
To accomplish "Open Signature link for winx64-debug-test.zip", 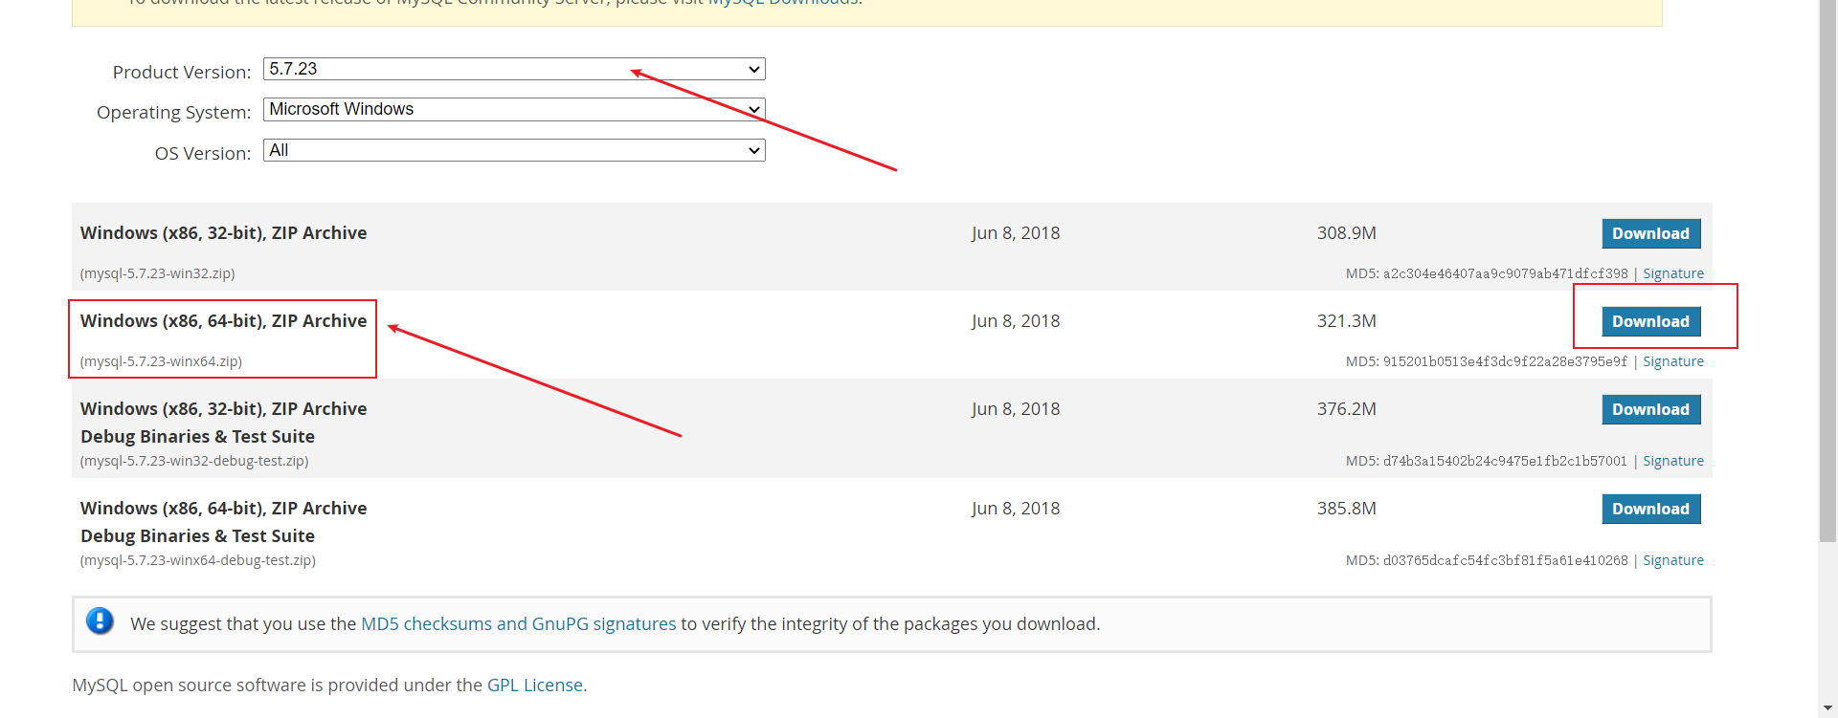I will coord(1673,560).
